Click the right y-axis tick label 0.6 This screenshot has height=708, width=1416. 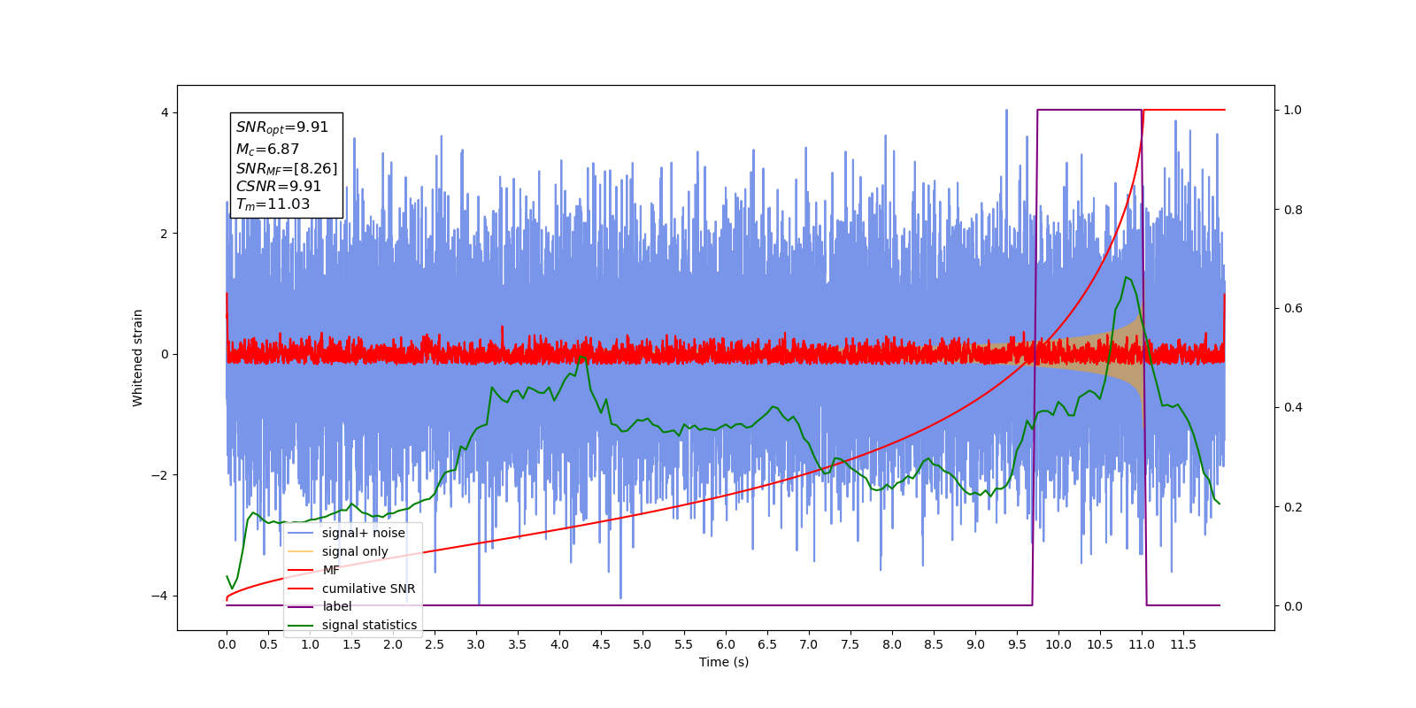tap(1293, 309)
